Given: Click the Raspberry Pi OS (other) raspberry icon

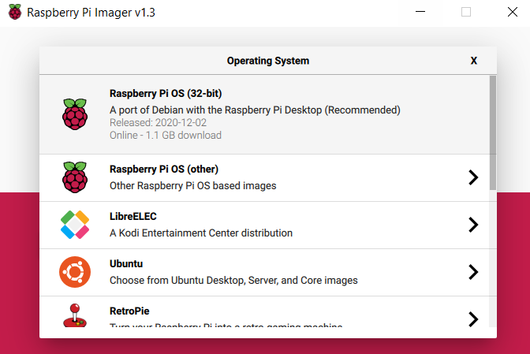Looking at the screenshot, I should [x=75, y=177].
